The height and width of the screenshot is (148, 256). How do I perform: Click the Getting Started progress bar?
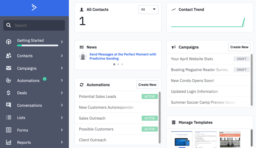point(38,46)
